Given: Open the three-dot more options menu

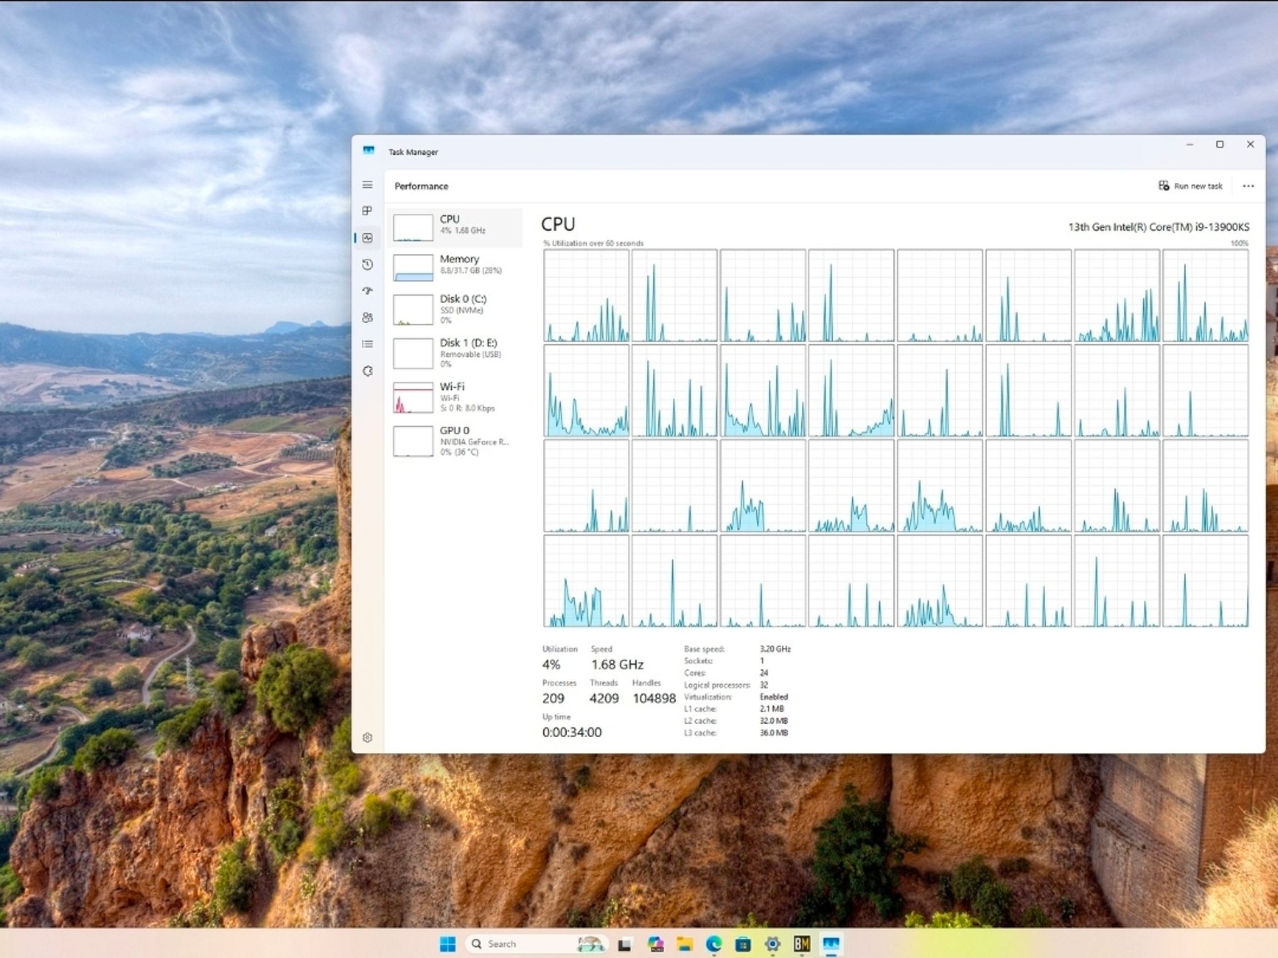Looking at the screenshot, I should pyautogui.click(x=1248, y=186).
